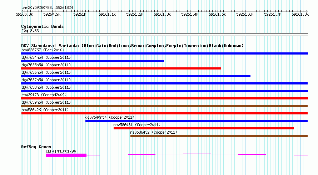Open the nsv828767 (Park2010) label
This screenshot has width=318, height=175.
43,50
